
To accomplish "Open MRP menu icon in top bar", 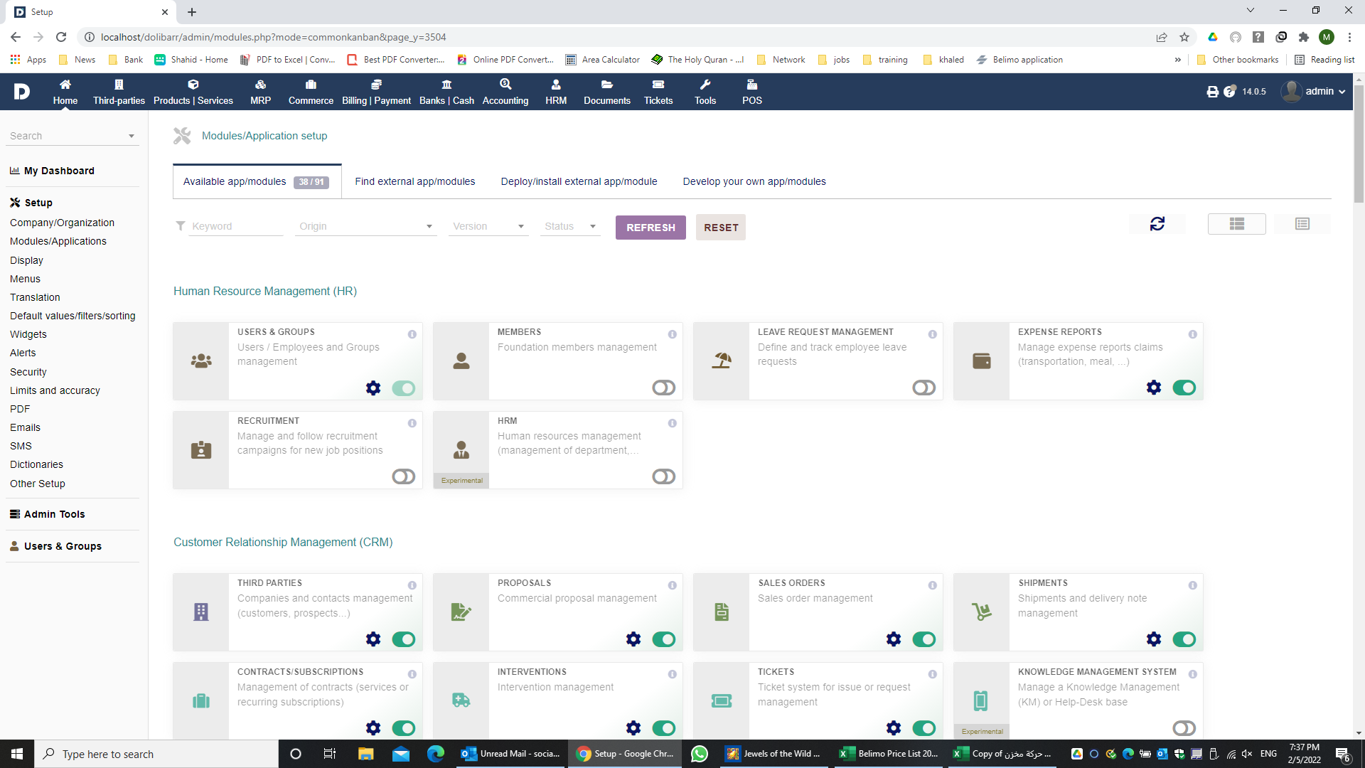I will pos(260,85).
